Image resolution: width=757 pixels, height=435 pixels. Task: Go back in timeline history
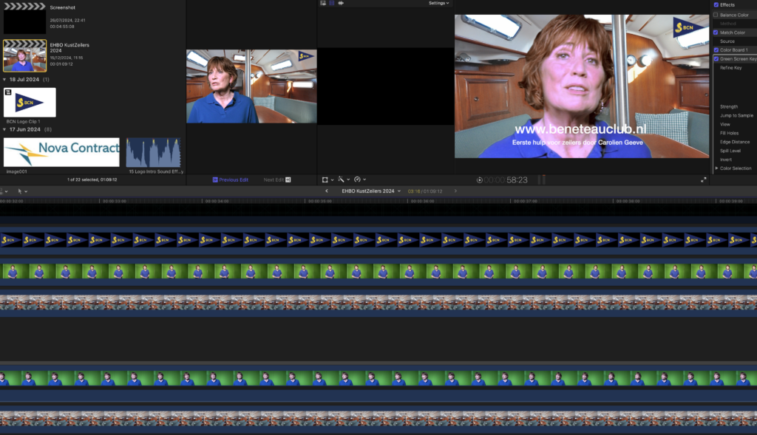(327, 191)
